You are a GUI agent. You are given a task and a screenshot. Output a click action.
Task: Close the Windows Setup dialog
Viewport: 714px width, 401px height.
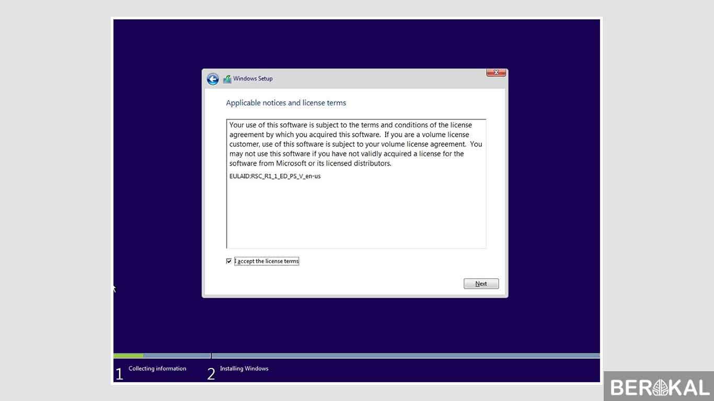point(496,73)
